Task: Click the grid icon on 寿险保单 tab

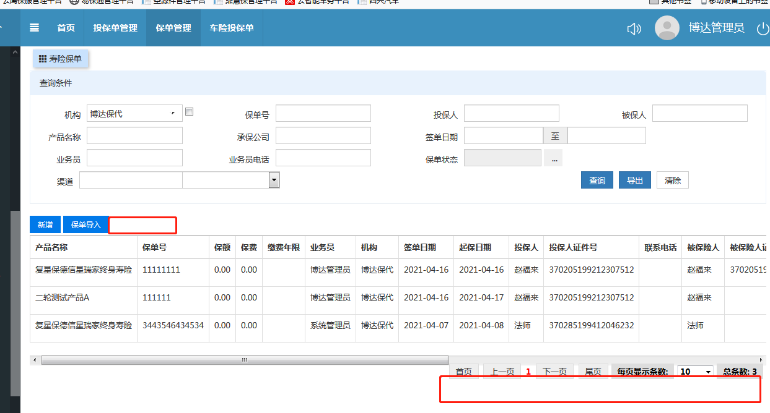Action: click(x=43, y=59)
